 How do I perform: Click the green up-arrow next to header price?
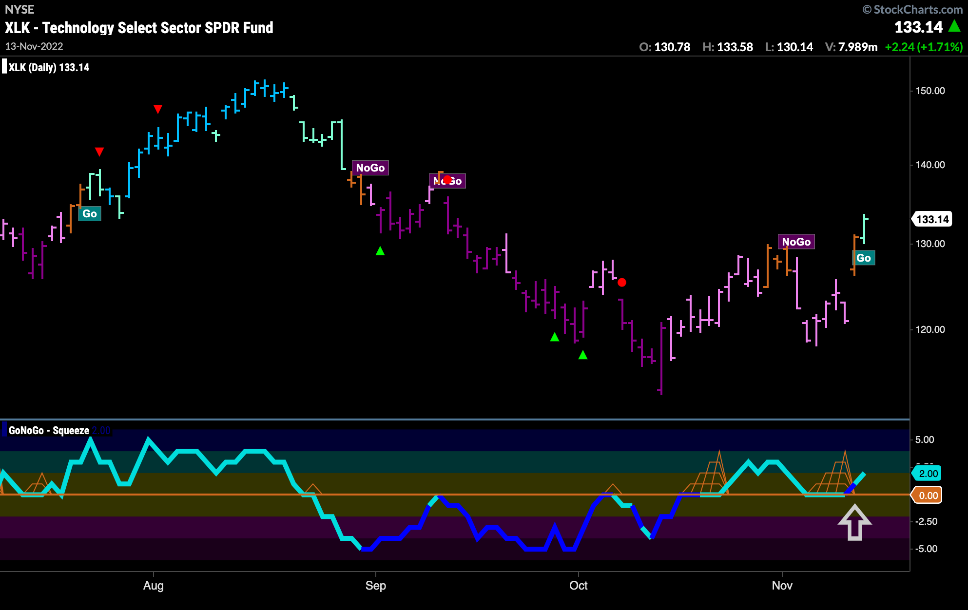954,26
